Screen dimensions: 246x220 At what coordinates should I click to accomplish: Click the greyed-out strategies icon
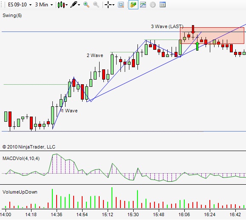153,5
